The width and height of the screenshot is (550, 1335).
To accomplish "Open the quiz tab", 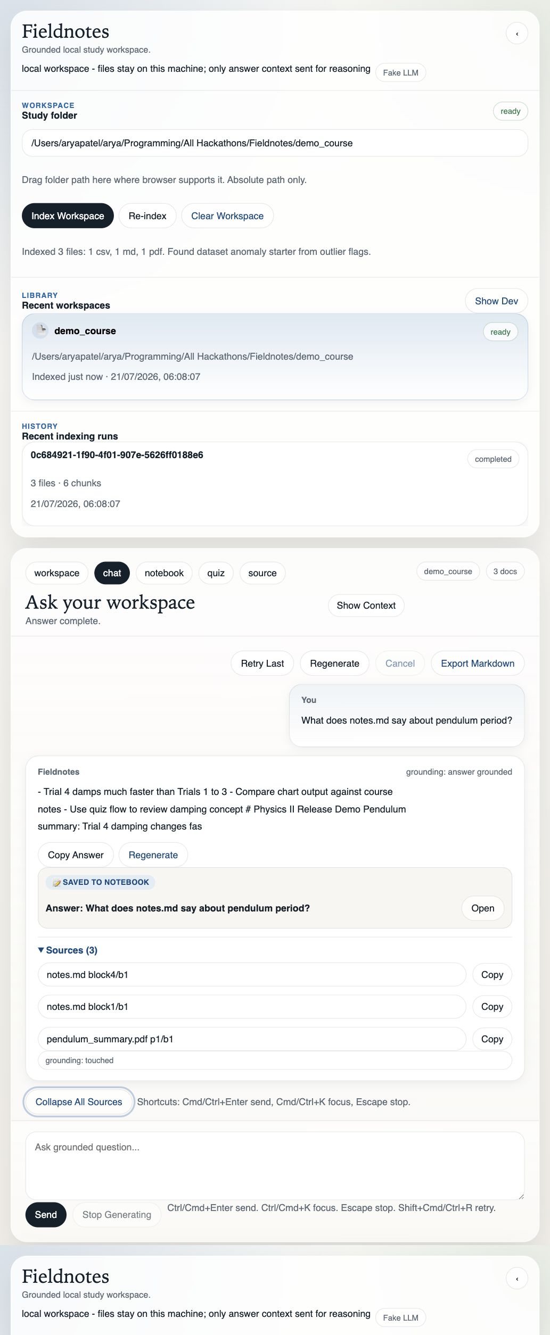I will pyautogui.click(x=216, y=573).
